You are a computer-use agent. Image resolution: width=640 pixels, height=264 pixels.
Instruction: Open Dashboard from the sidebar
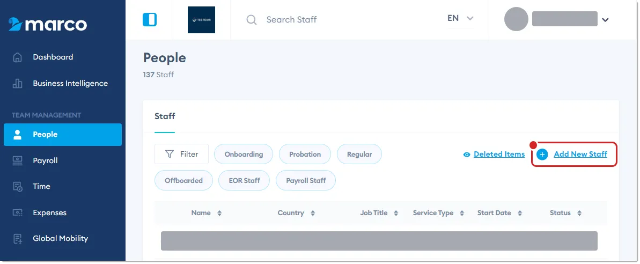coord(53,57)
